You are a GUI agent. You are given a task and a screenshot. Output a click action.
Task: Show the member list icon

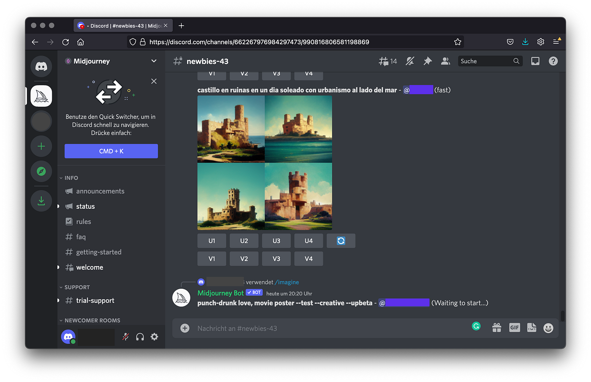click(445, 61)
